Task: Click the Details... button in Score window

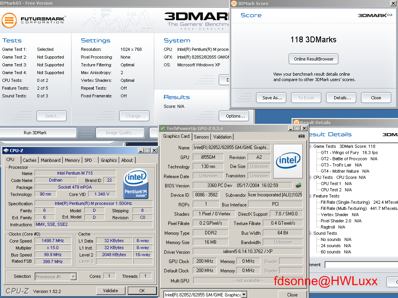Action: coord(341,98)
